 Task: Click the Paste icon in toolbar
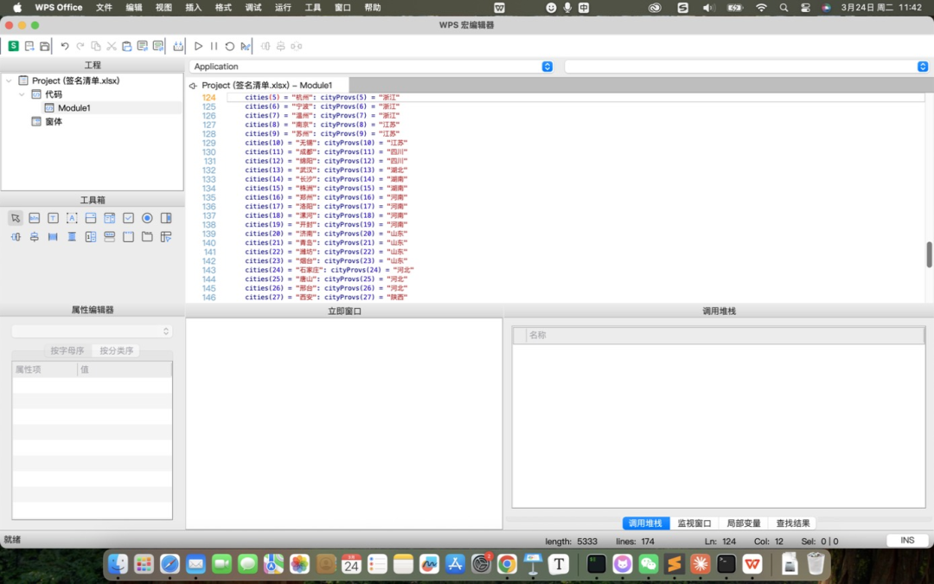(126, 46)
